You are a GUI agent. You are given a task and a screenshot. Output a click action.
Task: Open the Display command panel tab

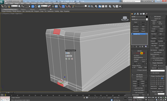(144, 14)
